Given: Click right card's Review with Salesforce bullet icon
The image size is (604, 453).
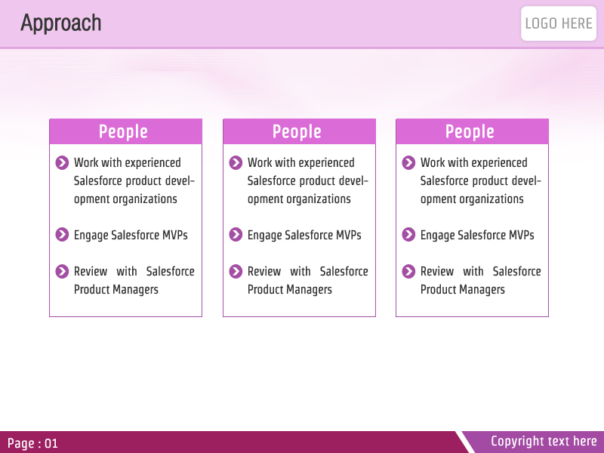Looking at the screenshot, I should pos(408,271).
